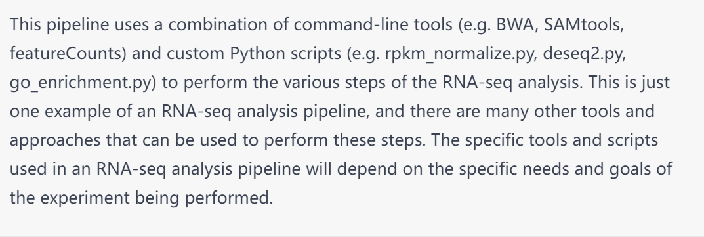The image size is (704, 237).
Task: Click the filename go_enrichment.py
Action: point(81,83)
